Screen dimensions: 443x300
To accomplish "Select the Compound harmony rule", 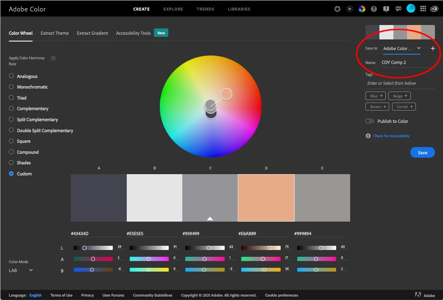I will point(24,152).
